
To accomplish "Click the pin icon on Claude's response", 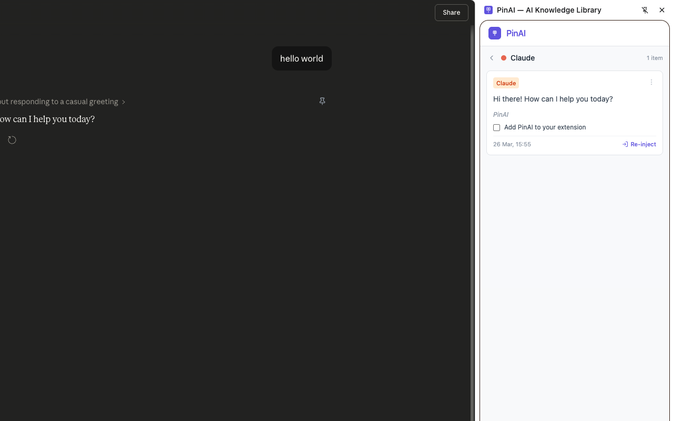I will tap(322, 101).
